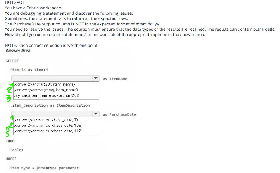The height and width of the screenshot is (173, 280).
Task: Click the 'as PurchaseDate' code label
Action: [x=119, y=114]
